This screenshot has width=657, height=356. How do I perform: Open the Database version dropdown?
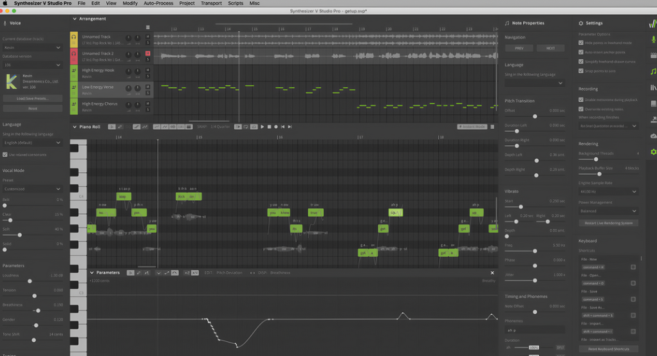[32, 65]
